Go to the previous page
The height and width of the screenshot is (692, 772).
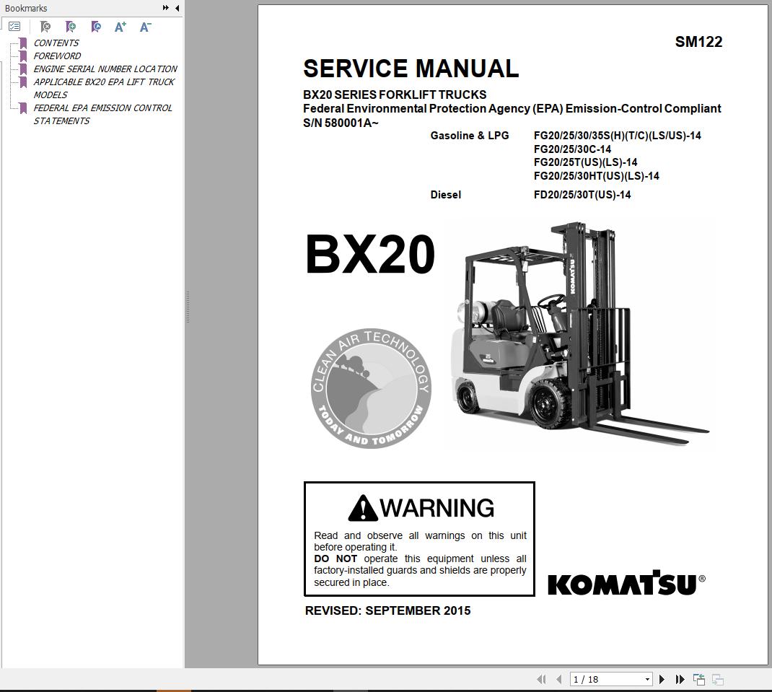[x=559, y=679]
